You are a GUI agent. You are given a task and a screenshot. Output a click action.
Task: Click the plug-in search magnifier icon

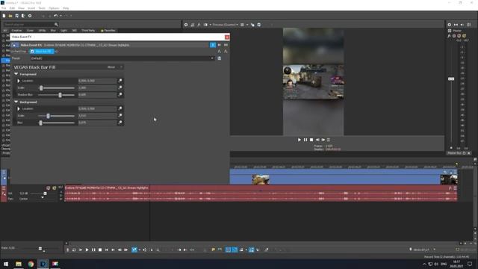(x=56, y=25)
